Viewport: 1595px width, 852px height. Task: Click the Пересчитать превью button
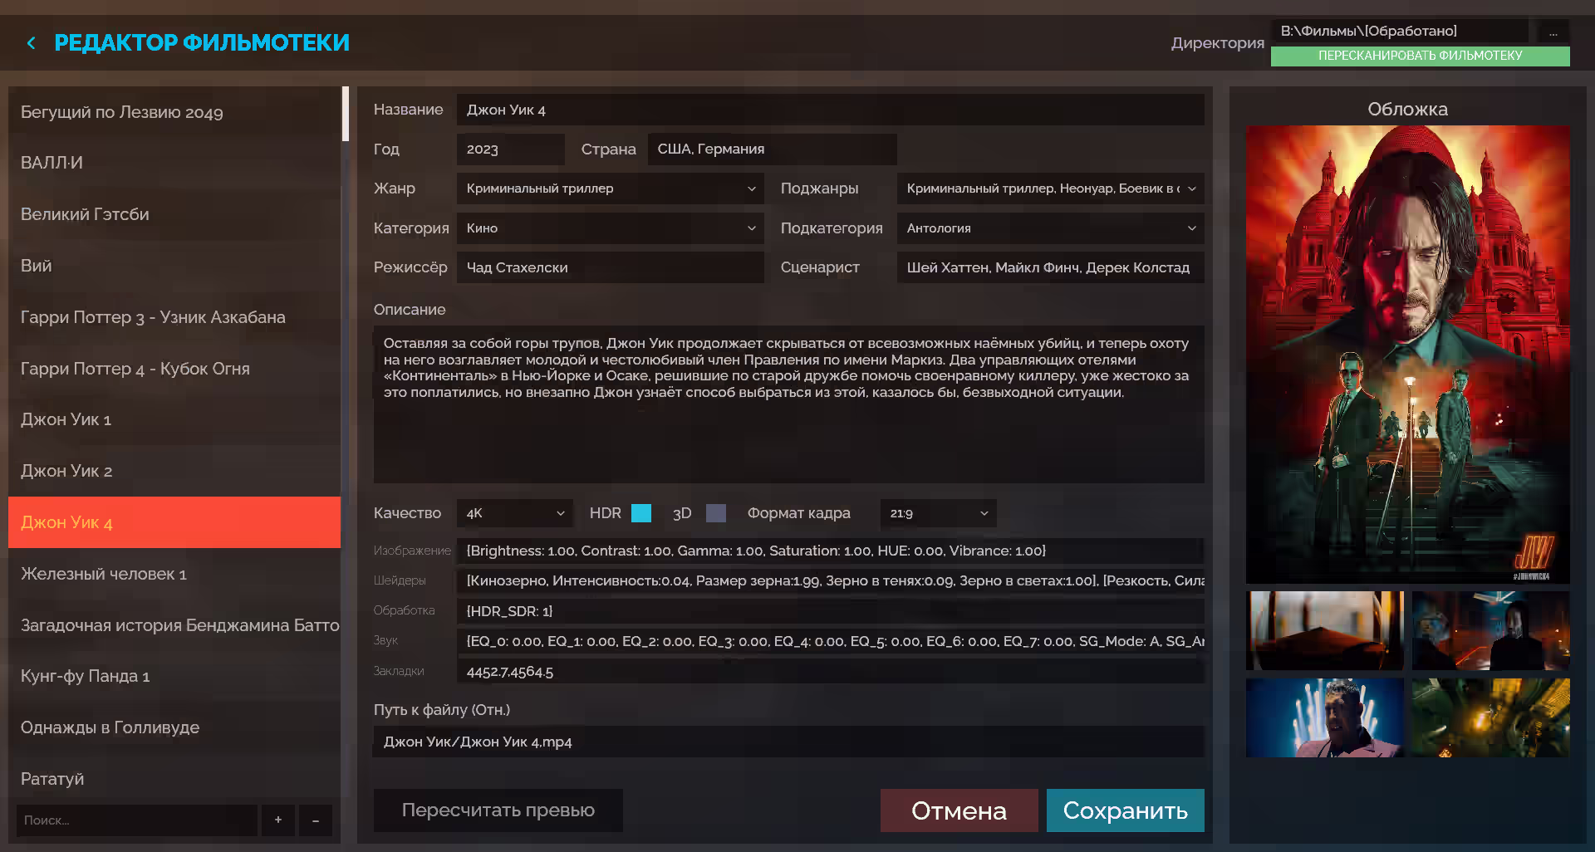coord(498,810)
